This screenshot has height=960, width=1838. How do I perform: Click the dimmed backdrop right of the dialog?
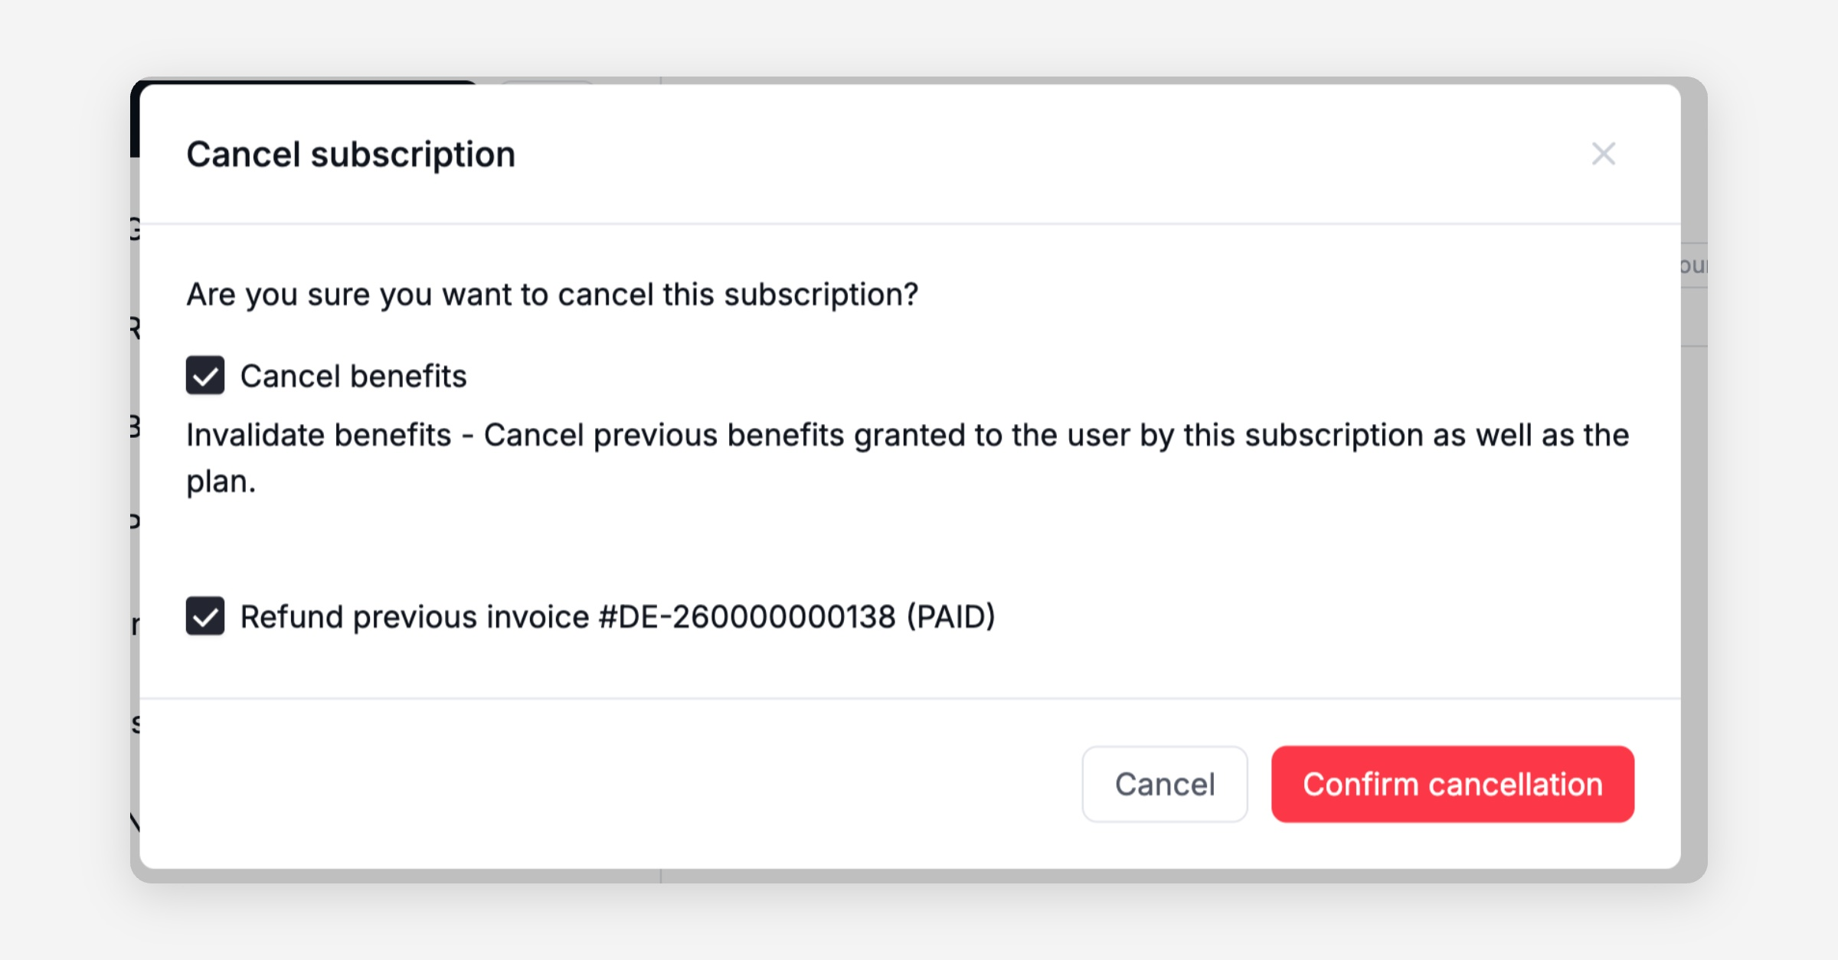[1694, 536]
